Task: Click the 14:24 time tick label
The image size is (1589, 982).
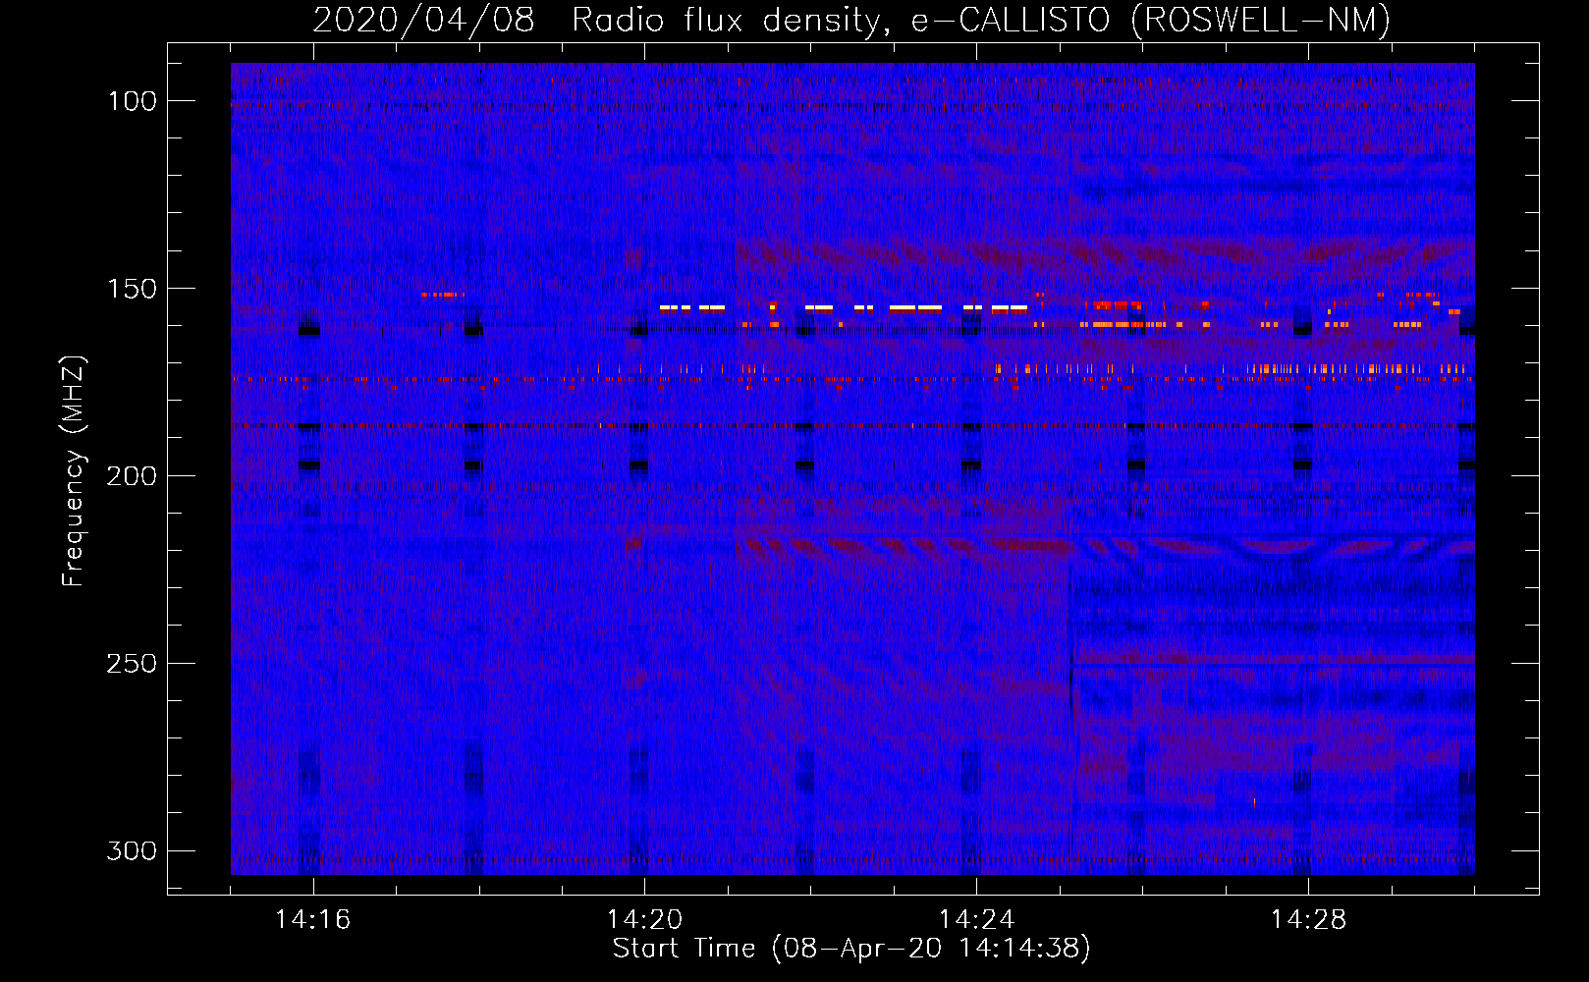Action: point(976,920)
